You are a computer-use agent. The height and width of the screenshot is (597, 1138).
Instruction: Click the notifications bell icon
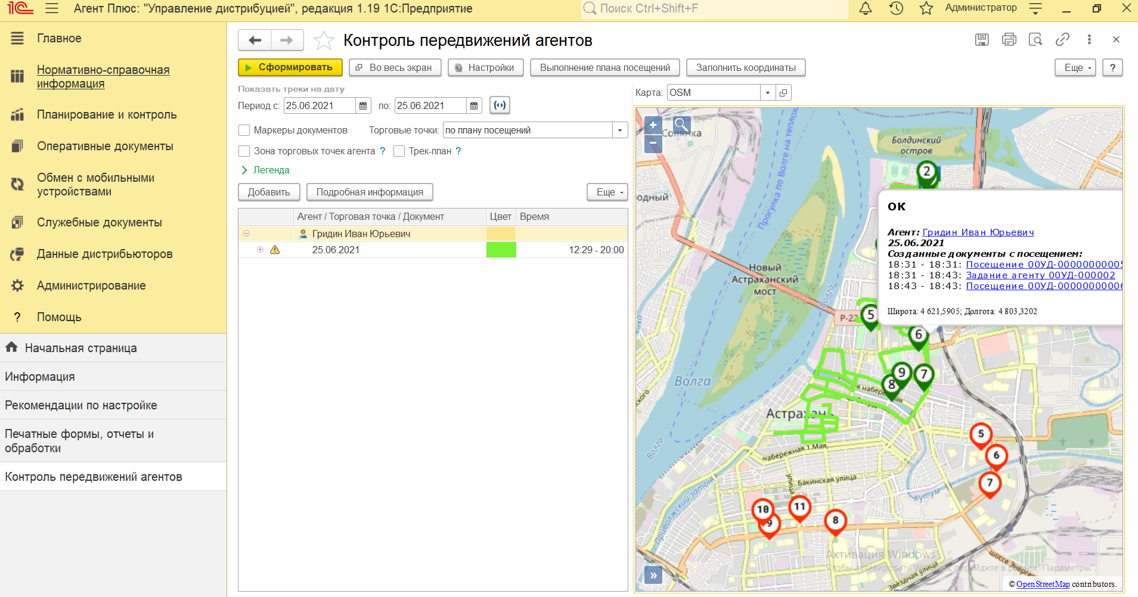[866, 8]
